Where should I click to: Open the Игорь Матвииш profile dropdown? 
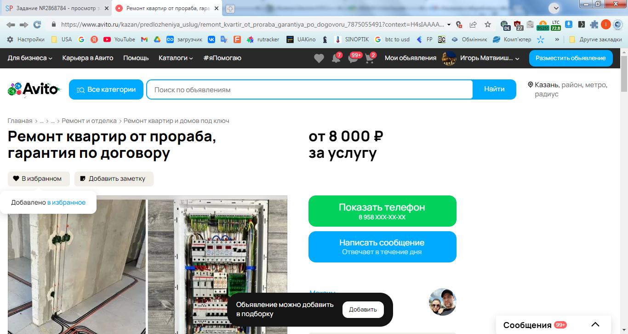pyautogui.click(x=480, y=58)
